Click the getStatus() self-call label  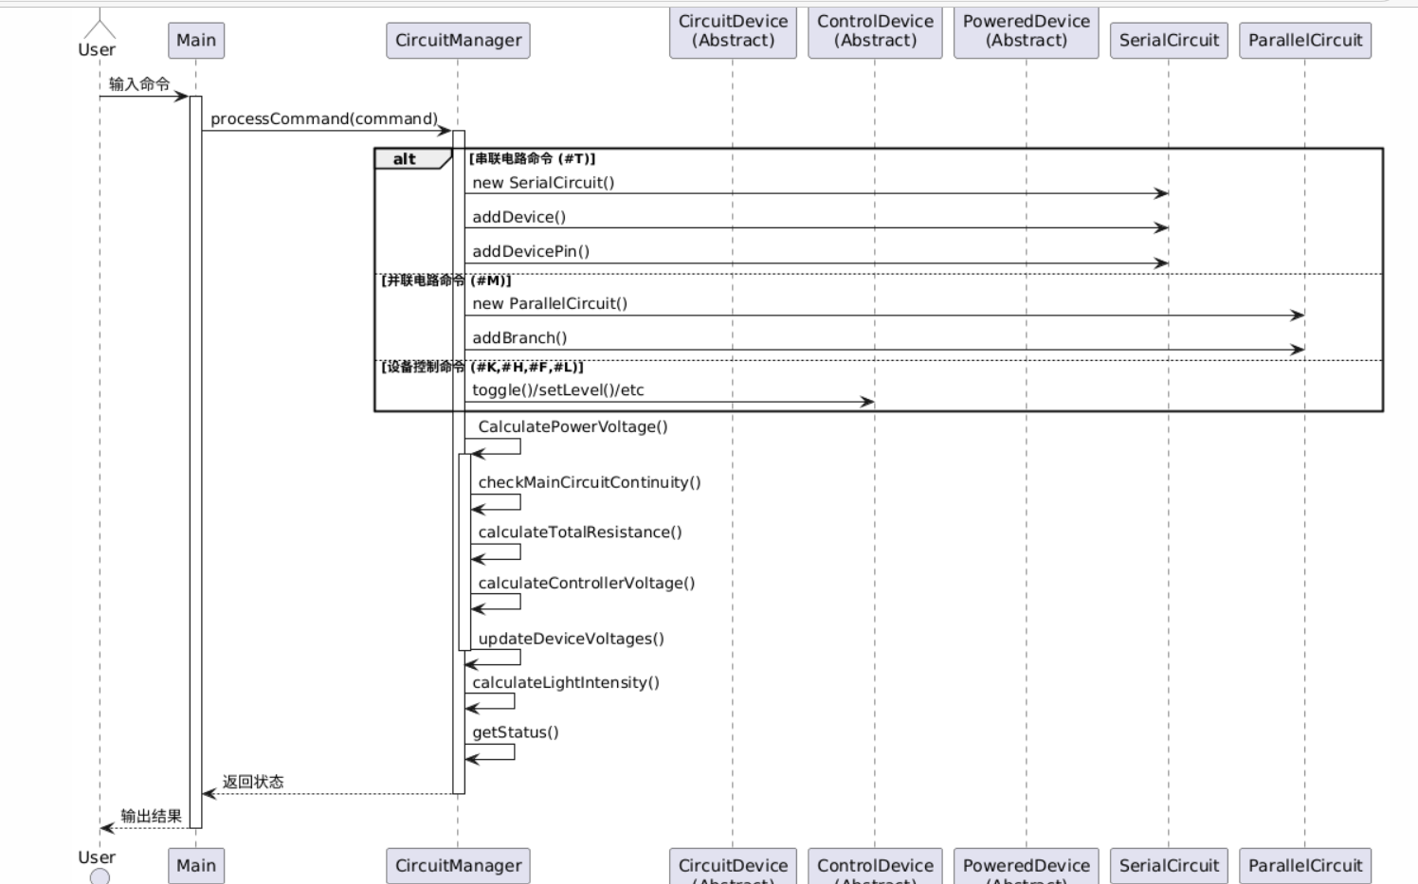(x=516, y=732)
